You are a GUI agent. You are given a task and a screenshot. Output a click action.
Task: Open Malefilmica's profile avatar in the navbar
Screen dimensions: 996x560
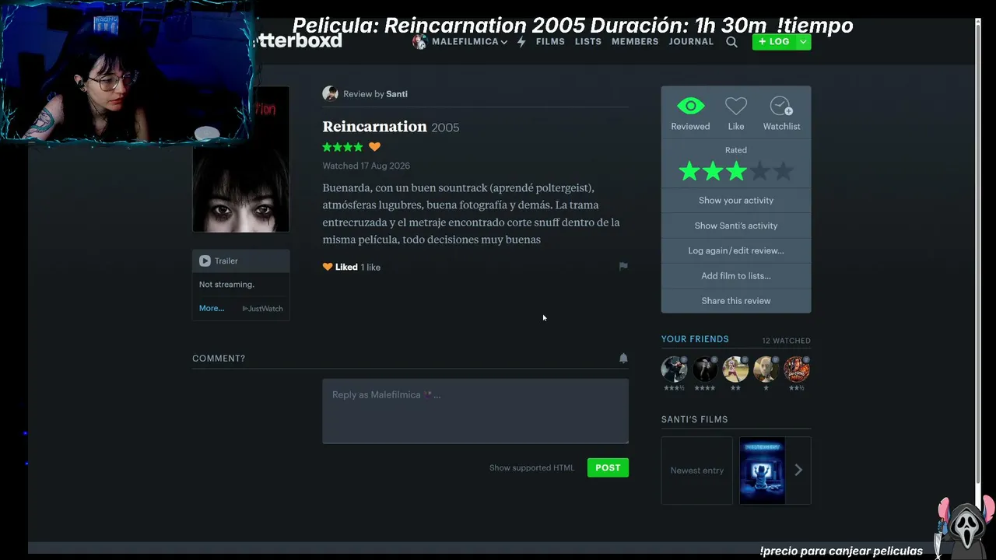(x=419, y=42)
